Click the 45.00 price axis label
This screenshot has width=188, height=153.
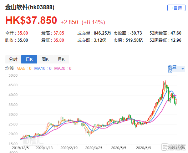[13, 85]
